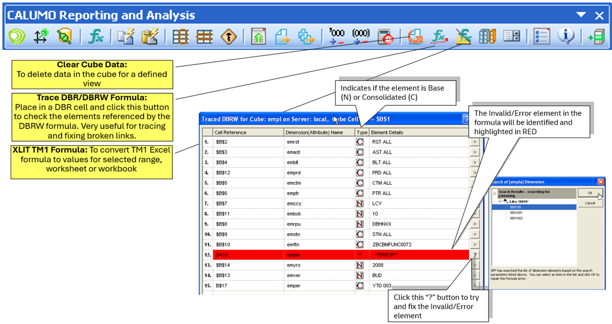This screenshot has height=324, width=612.
Task: Click Cancel in the Search Dimension dialog
Action: click(x=590, y=203)
